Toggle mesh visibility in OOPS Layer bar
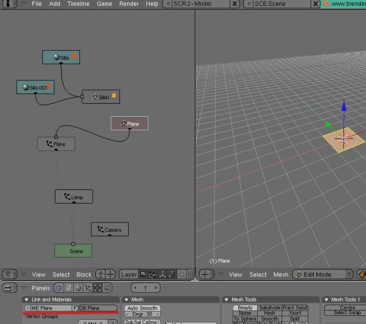The height and width of the screenshot is (324, 366). point(163,274)
